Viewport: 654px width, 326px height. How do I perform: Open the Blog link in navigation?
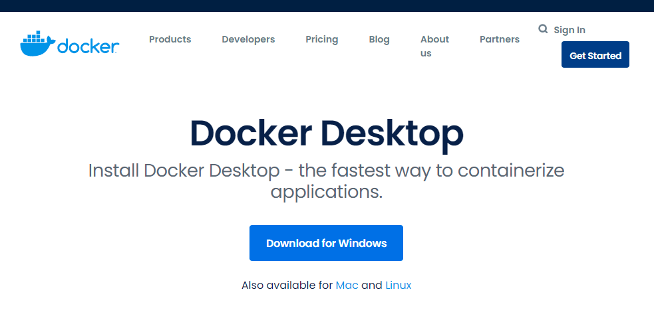coord(379,39)
